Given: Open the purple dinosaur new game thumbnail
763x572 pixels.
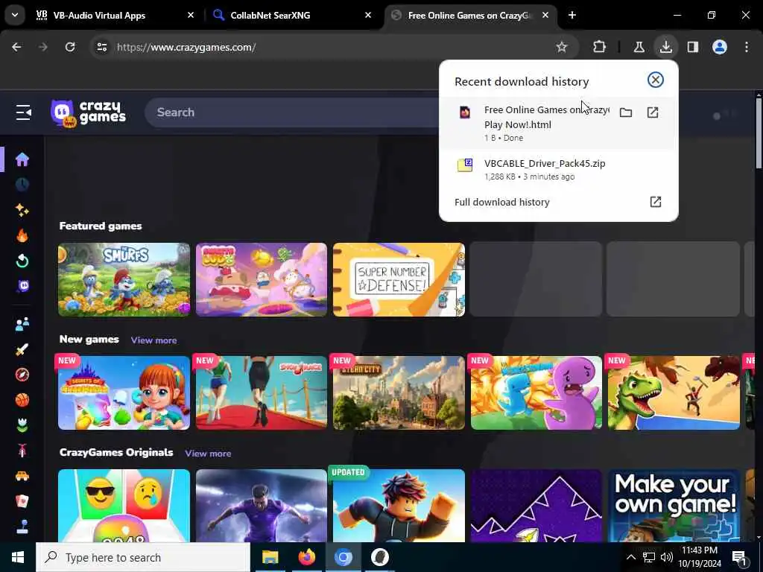Looking at the screenshot, I should tap(536, 393).
